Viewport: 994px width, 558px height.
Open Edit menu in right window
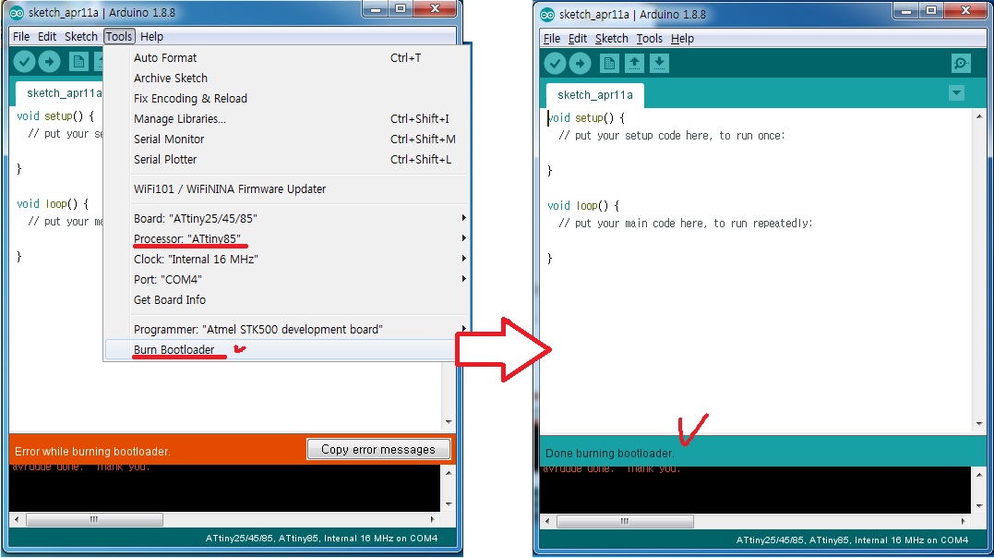point(578,39)
